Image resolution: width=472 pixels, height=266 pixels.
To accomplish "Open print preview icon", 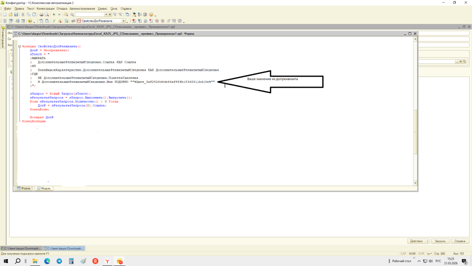I will click(47, 14).
